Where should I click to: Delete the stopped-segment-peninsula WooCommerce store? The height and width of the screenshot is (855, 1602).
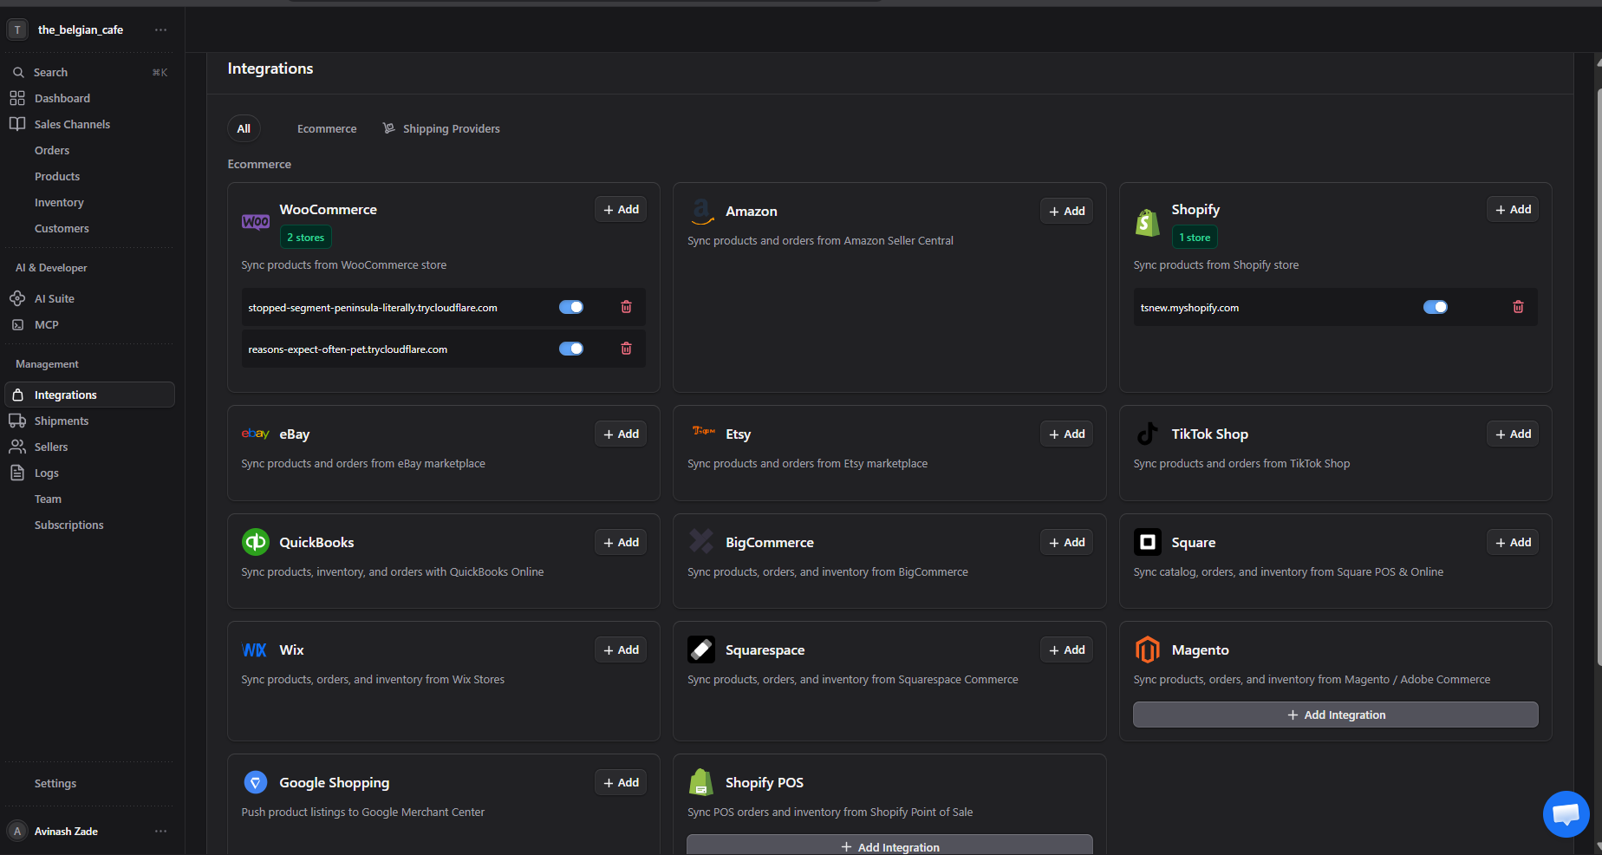pyautogui.click(x=626, y=307)
